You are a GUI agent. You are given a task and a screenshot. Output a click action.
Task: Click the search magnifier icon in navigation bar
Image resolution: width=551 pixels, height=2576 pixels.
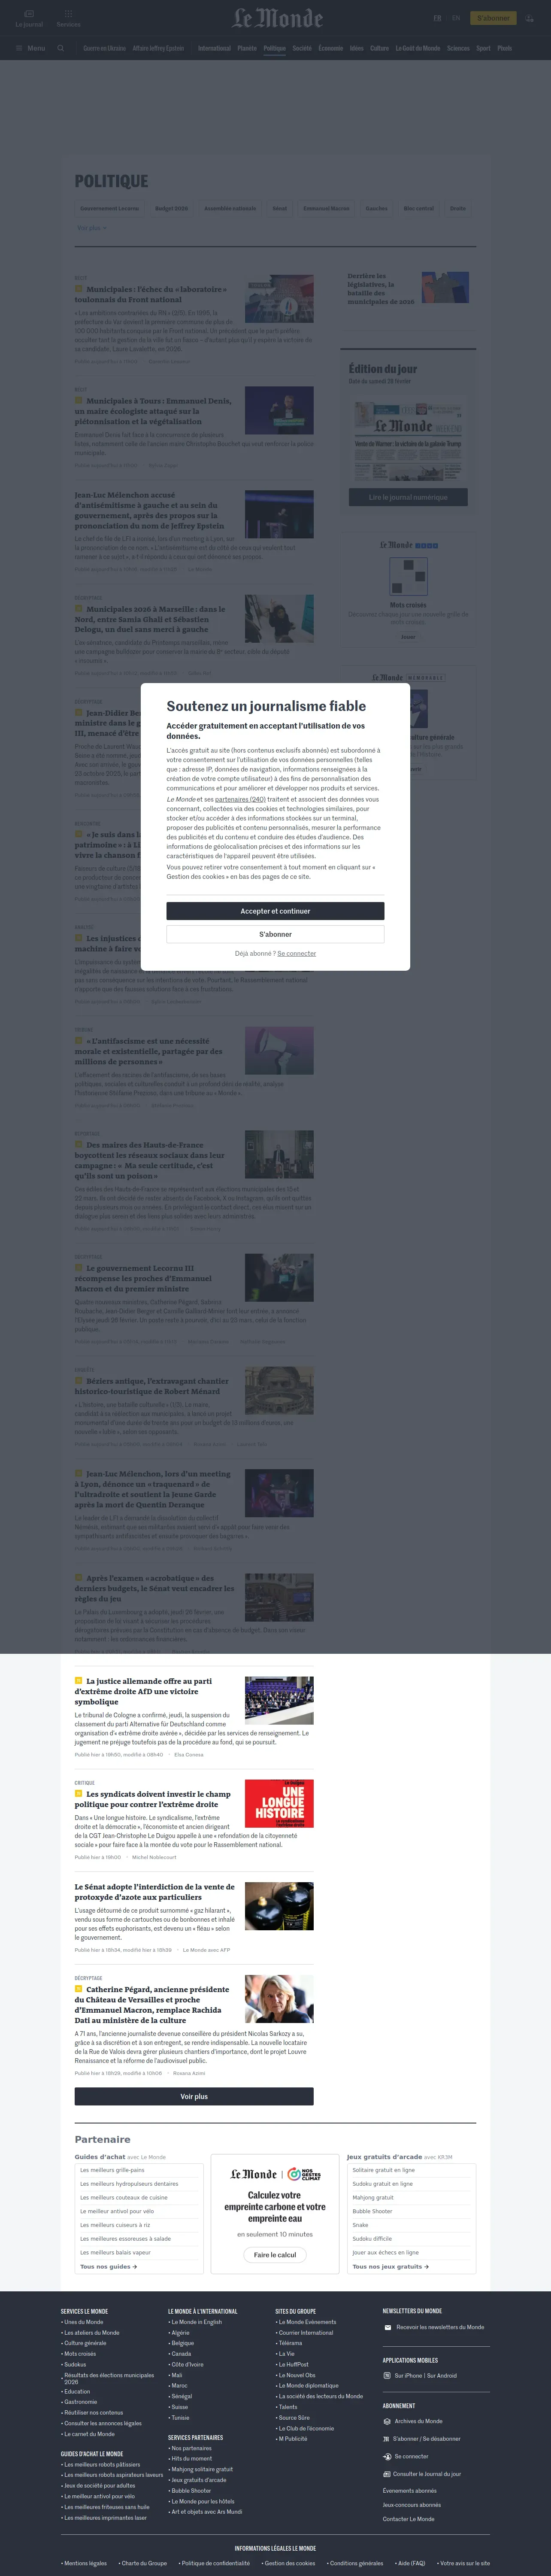[61, 48]
